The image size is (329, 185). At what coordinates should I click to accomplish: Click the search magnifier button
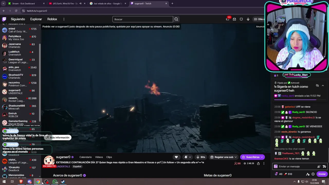(176, 19)
